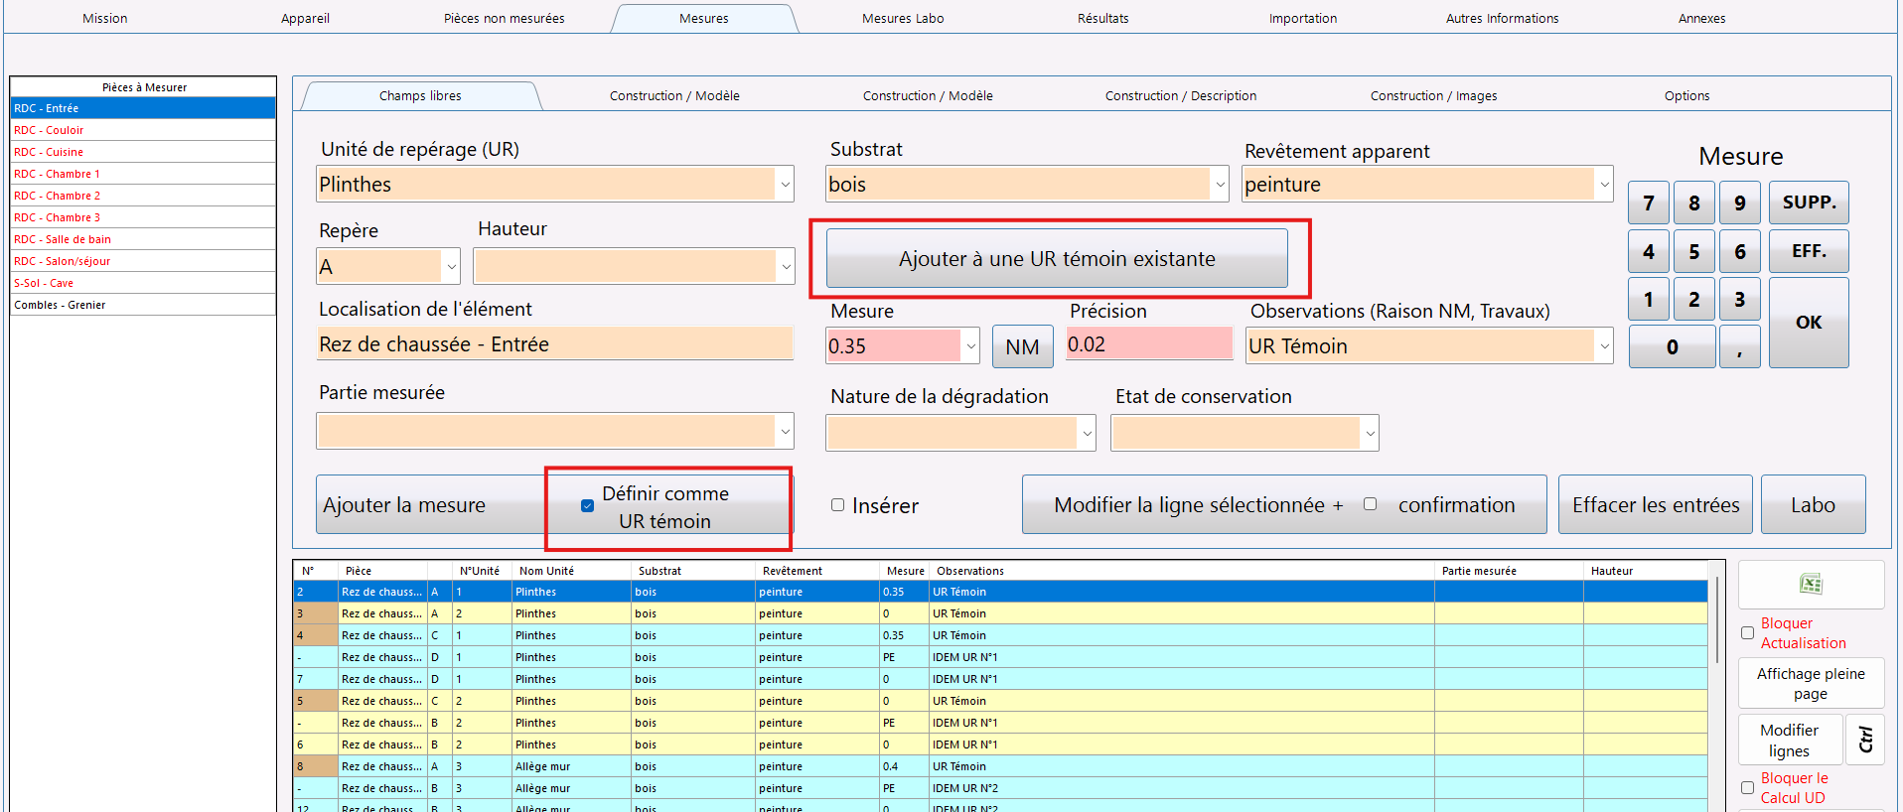Click the keypad OK button
This screenshot has width=1903, height=812.
1809,323
